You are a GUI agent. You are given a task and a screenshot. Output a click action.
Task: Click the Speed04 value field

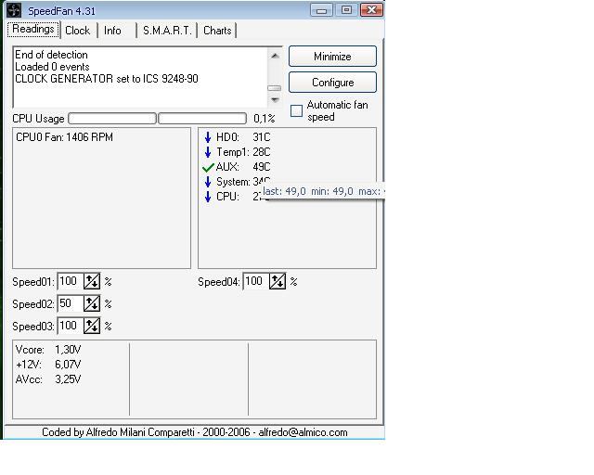pos(256,281)
